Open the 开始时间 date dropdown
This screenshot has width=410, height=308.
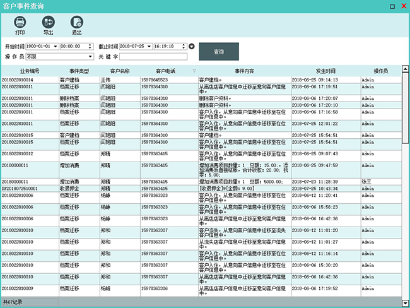pyautogui.click(x=56, y=46)
